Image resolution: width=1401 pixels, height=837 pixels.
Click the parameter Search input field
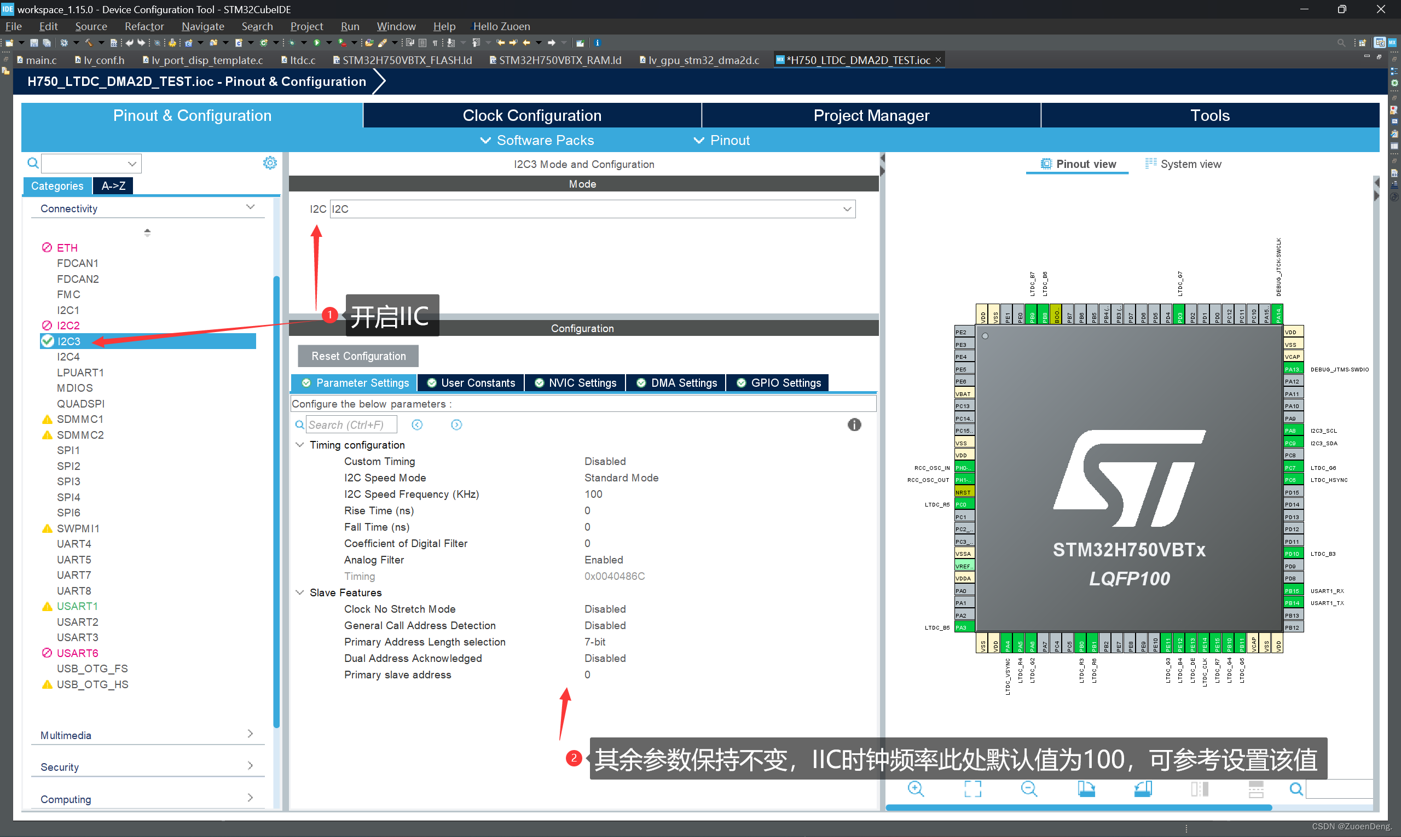click(351, 425)
